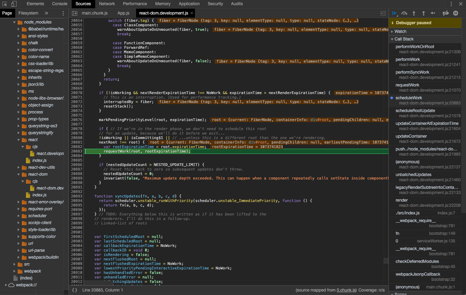The width and height of the screenshot is (466, 295).
Task: Click the Debugger paused banner
Action: 425,23
